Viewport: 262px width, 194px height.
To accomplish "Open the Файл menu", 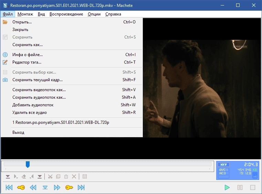I will tap(8, 14).
